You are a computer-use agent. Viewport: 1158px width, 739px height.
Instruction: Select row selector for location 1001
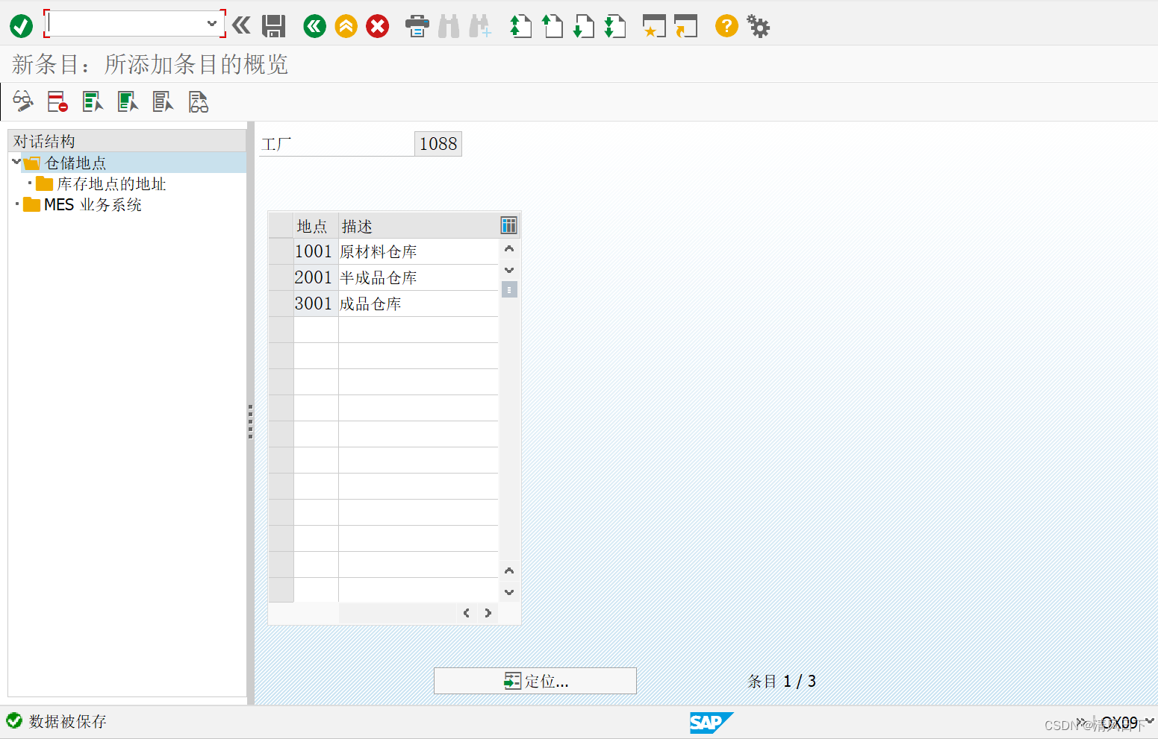point(281,251)
